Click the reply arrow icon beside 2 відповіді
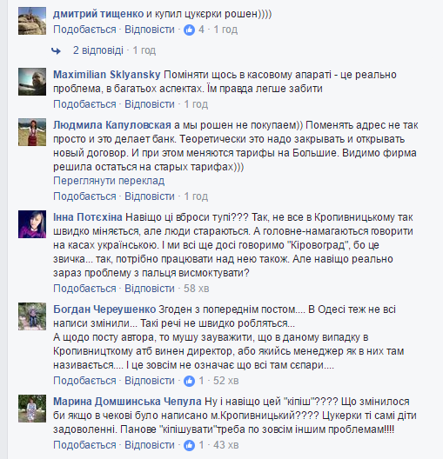 point(56,51)
